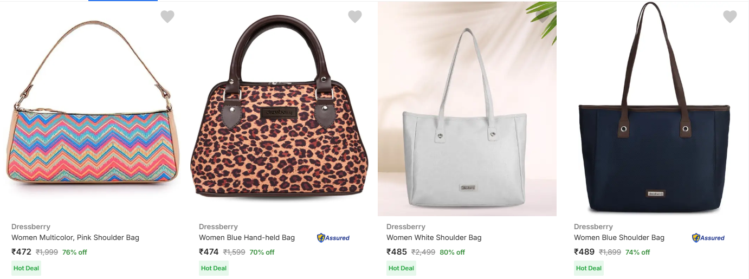
Task: Click the ₹485 price of white bag
Action: 397,252
